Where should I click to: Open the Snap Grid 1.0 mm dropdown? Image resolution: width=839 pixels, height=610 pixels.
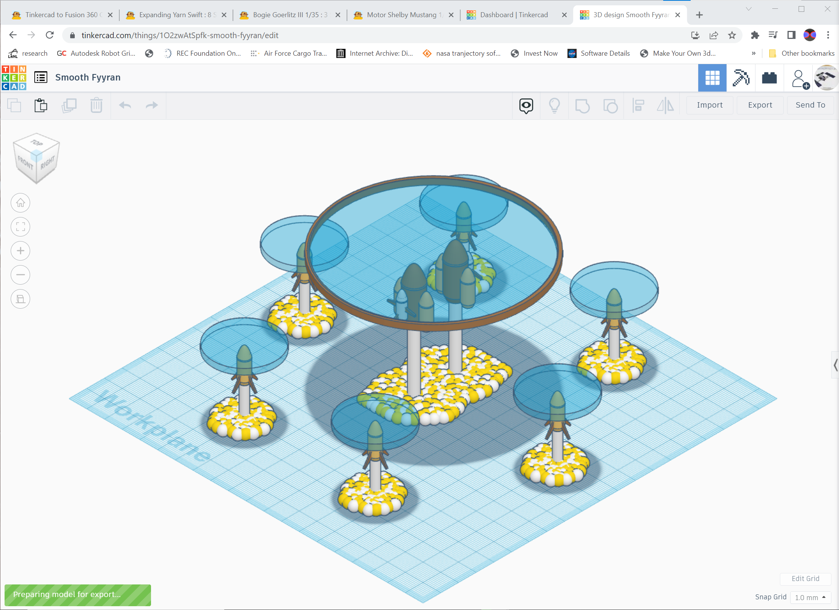tap(810, 597)
